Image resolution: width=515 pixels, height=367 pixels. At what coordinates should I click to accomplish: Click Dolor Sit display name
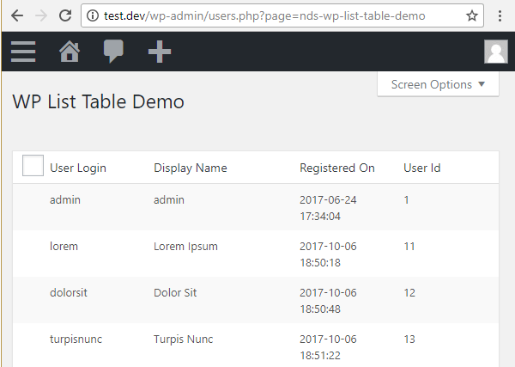(x=175, y=293)
